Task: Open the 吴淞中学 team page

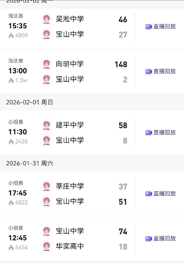Action: click(x=70, y=19)
